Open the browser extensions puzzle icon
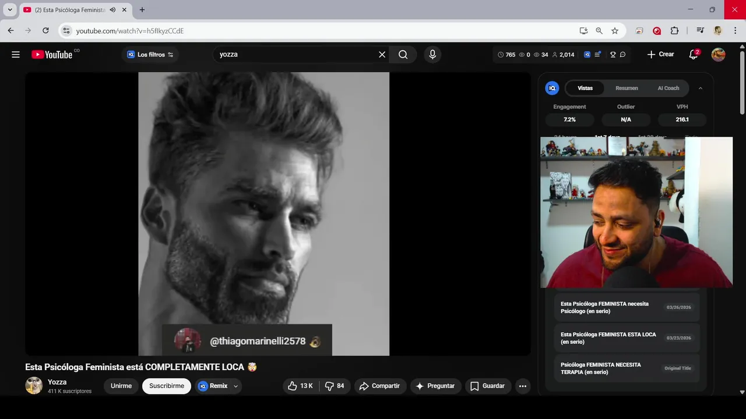 (674, 30)
